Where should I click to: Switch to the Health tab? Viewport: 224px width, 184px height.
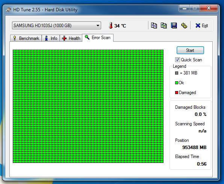point(71,38)
